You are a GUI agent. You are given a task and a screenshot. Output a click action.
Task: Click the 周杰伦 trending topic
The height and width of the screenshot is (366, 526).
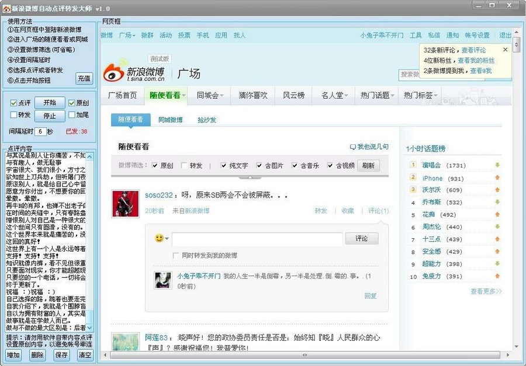click(431, 227)
